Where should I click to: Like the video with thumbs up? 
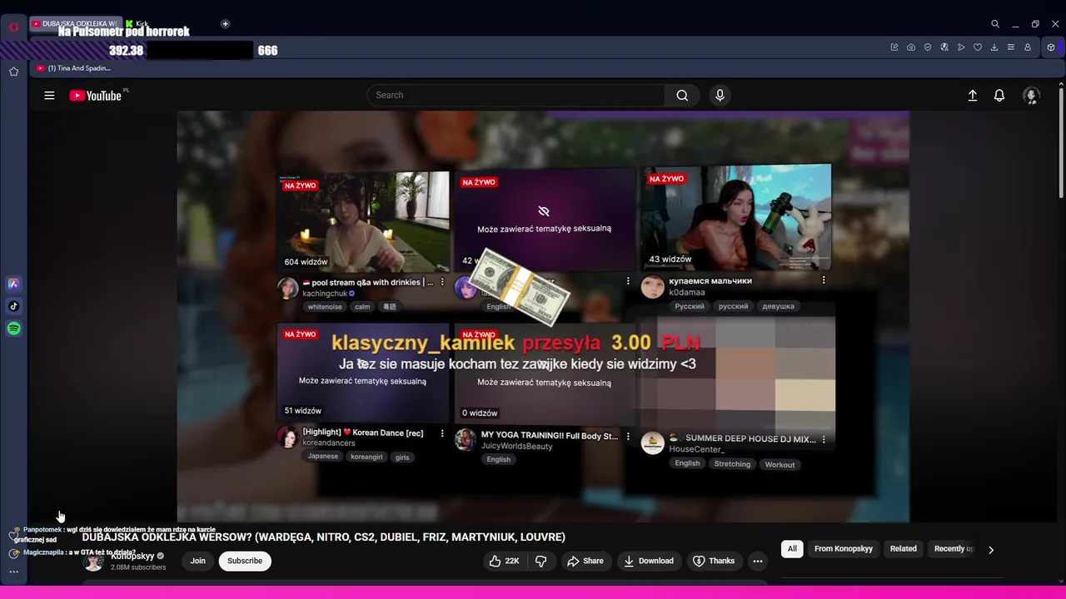[x=504, y=561]
